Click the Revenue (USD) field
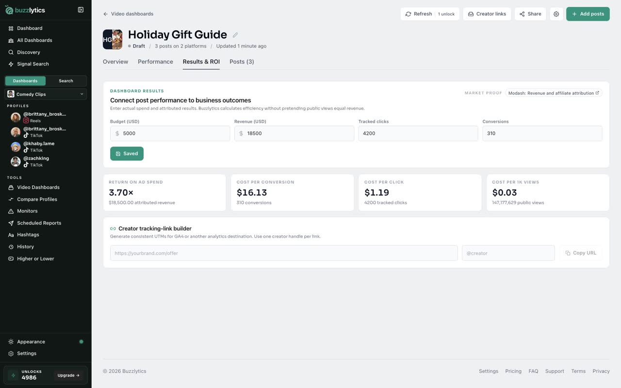The height and width of the screenshot is (388, 621). (x=294, y=133)
